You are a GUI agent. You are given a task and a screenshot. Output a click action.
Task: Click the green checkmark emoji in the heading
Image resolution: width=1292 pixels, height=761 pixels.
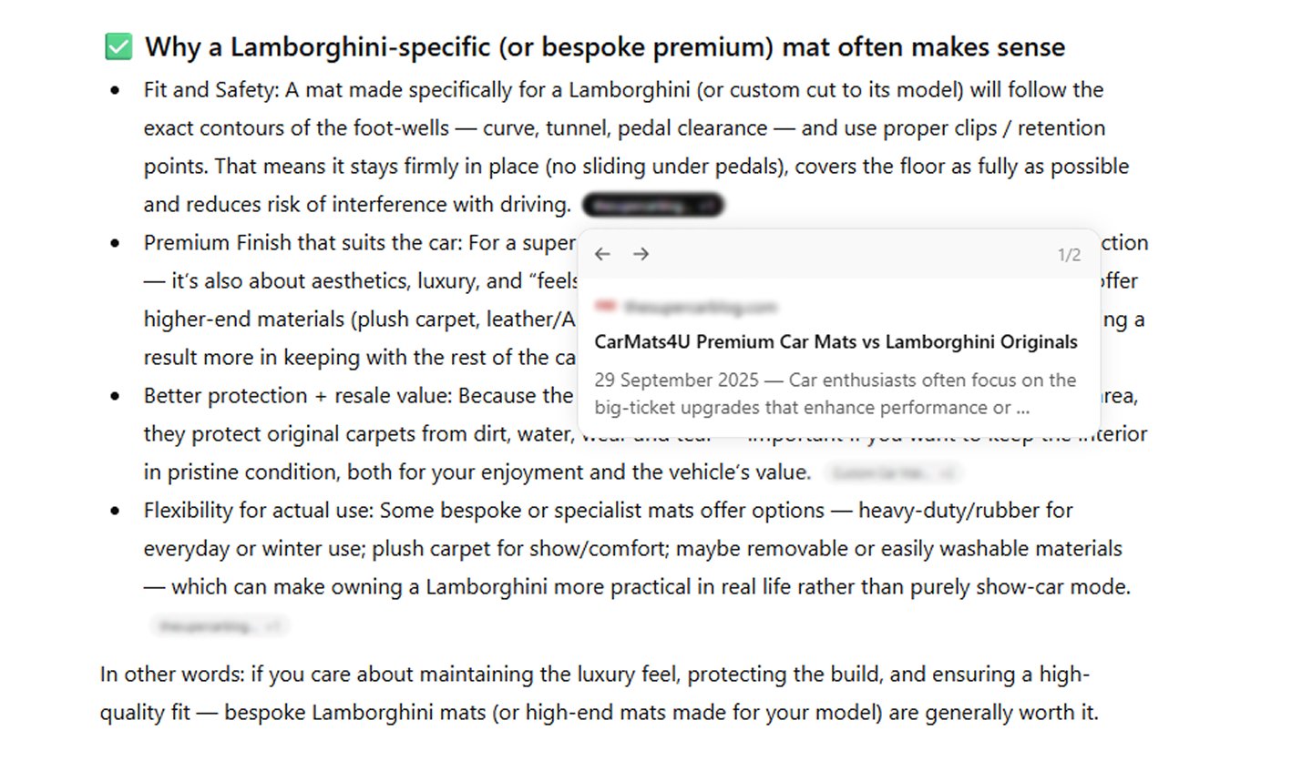[118, 47]
